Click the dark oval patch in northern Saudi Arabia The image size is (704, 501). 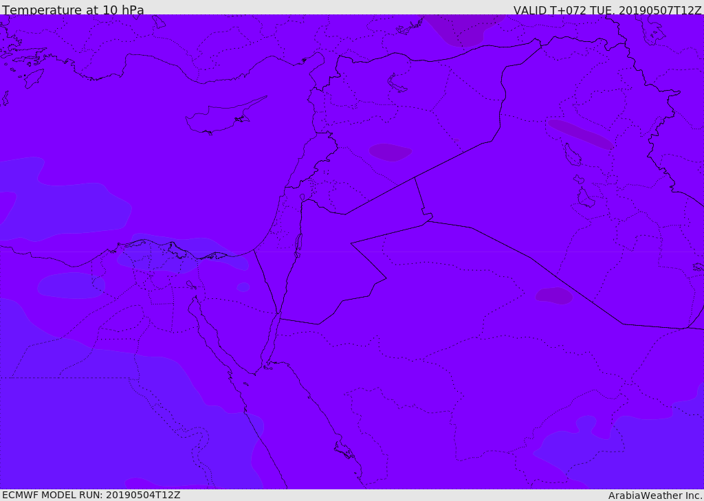tap(554, 296)
